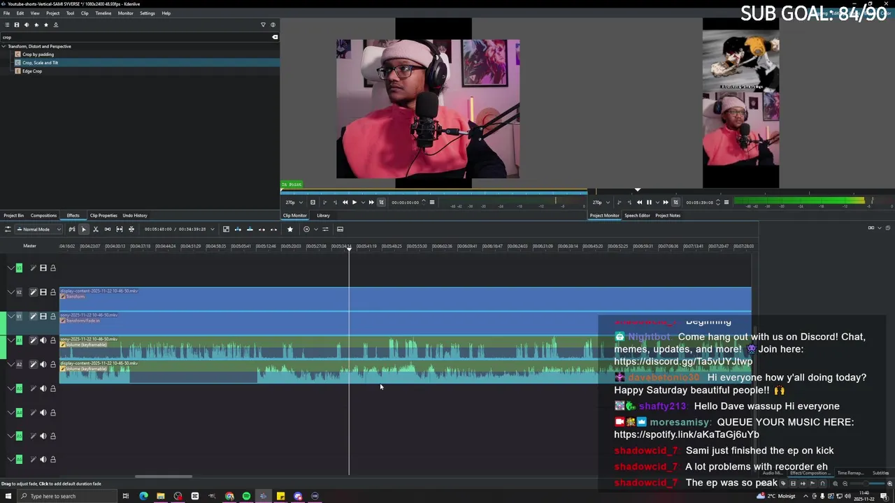Image resolution: width=895 pixels, height=503 pixels.
Task: Open the clip monitor hamburger menu
Action: (x=431, y=203)
